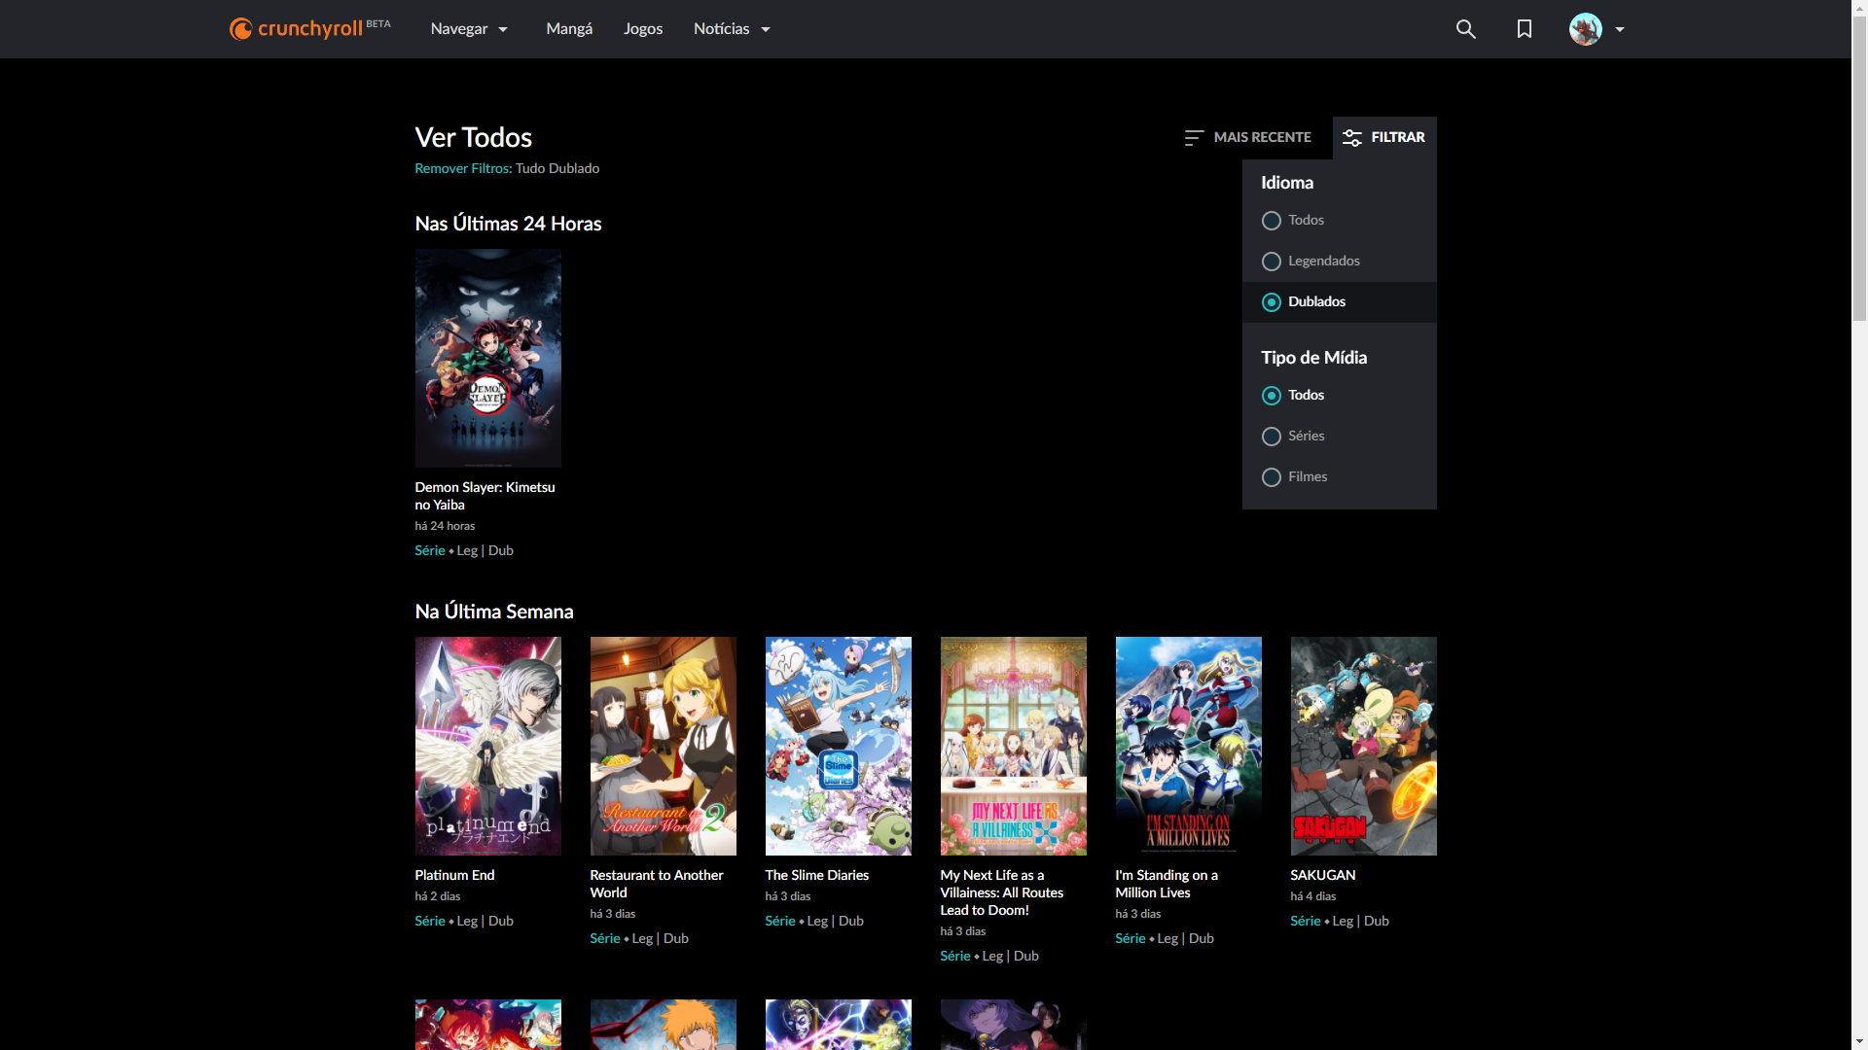
Task: Click the sort lines icon beside Mais Recente
Action: [1194, 138]
